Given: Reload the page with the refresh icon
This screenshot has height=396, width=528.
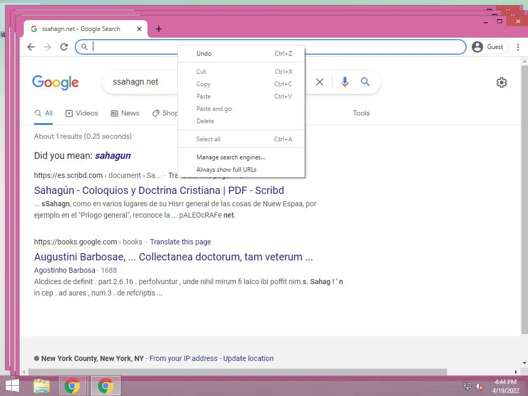Looking at the screenshot, I should point(64,47).
